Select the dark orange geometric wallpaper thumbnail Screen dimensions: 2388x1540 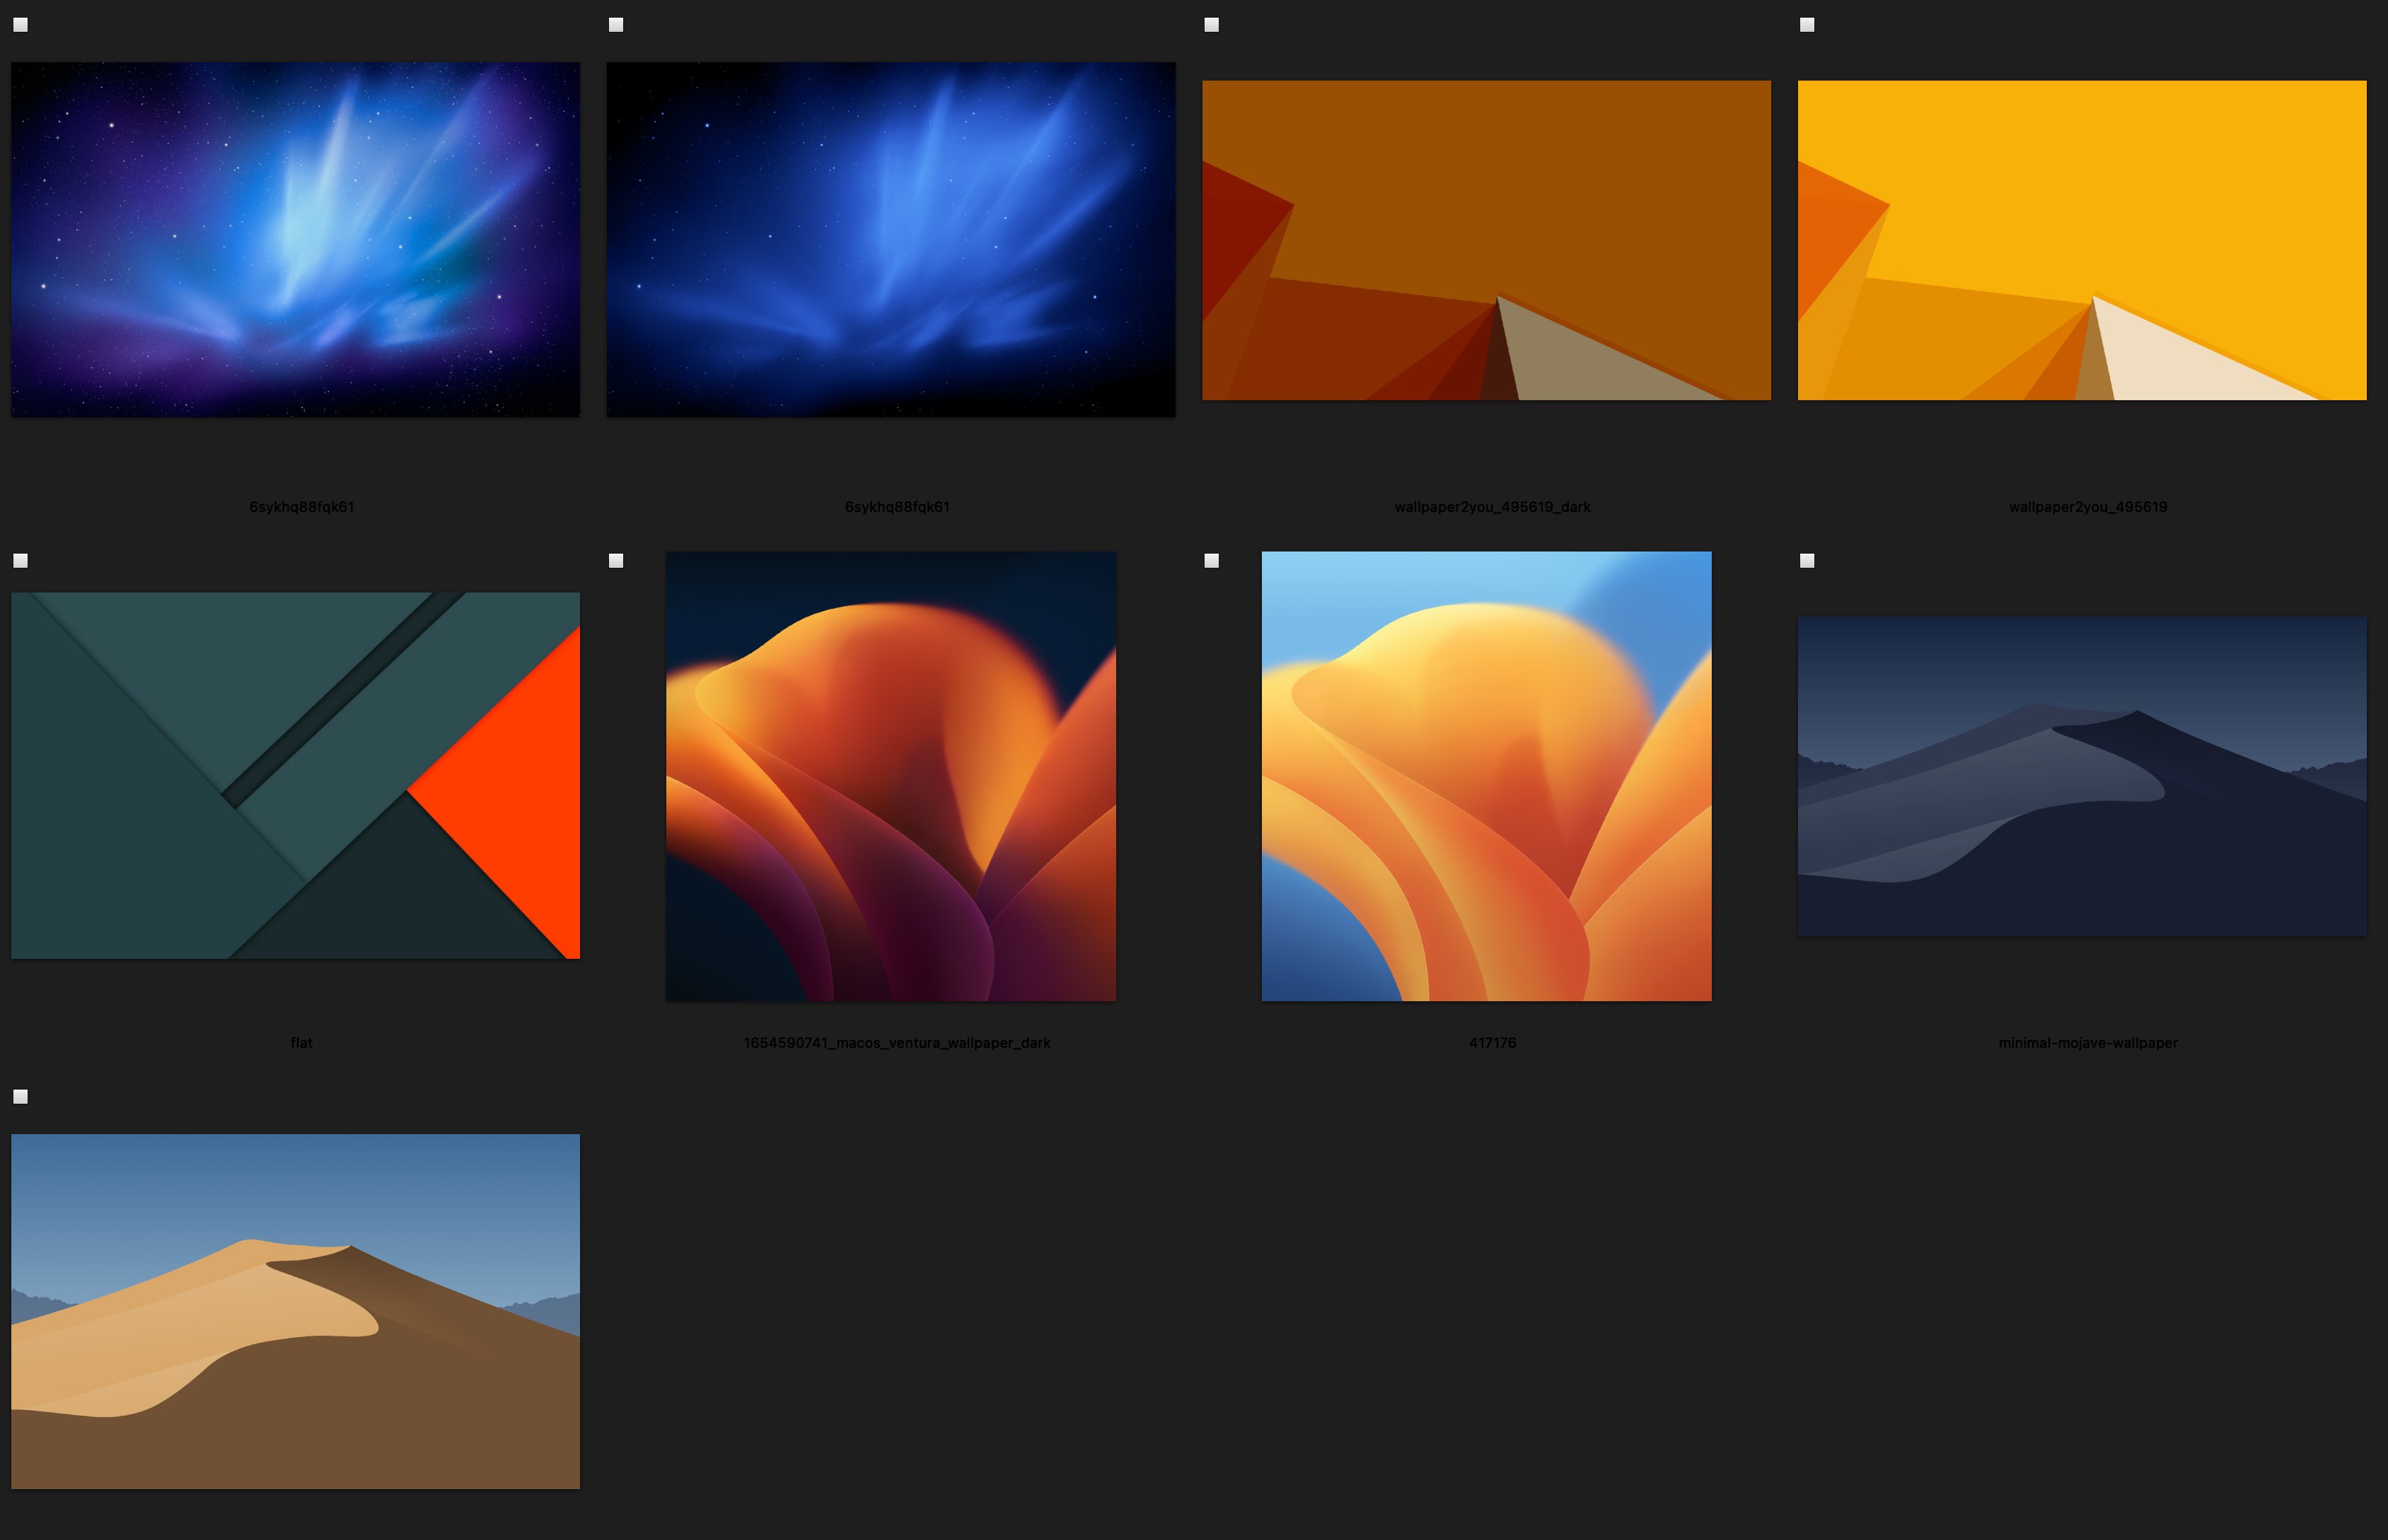coord(1485,240)
